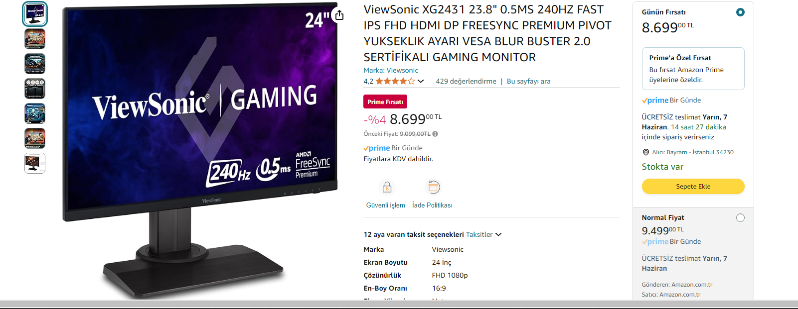Click the Prime Fırsatı red badge
Image resolution: width=798 pixels, height=309 pixels.
coord(385,102)
